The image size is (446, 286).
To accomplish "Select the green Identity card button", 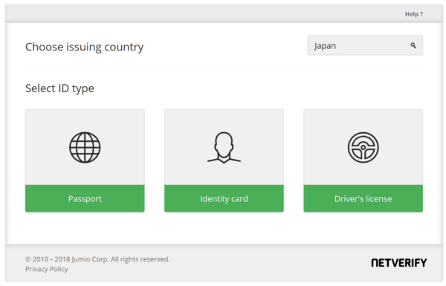I will (224, 198).
